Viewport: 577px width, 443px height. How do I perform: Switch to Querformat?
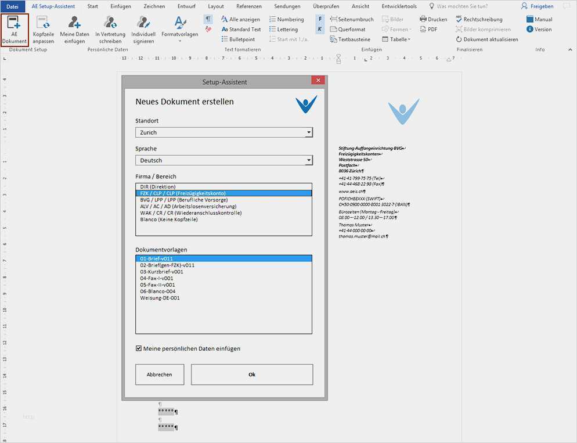pos(348,29)
